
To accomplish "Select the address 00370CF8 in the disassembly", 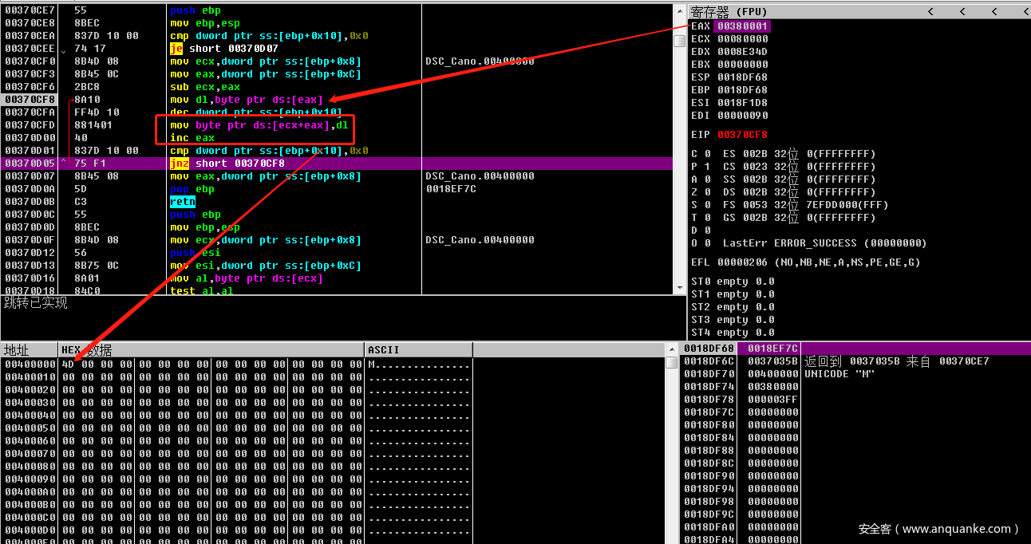I will 29,100.
